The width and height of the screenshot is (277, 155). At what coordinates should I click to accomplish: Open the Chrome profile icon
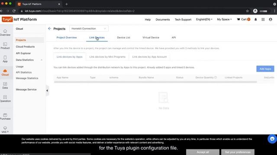[255, 11]
